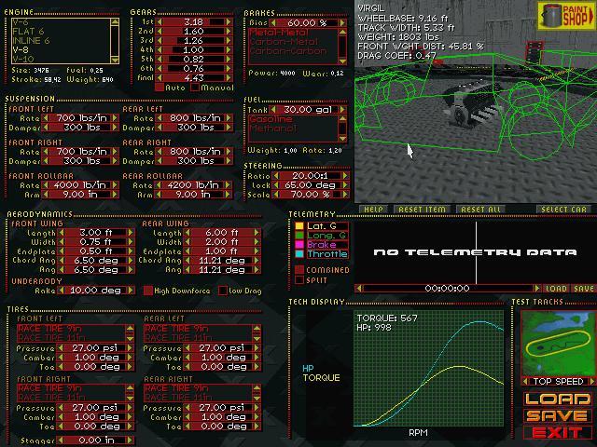Increase front rollbar rate
Viewport: 597px width, 447px height.
115,185
